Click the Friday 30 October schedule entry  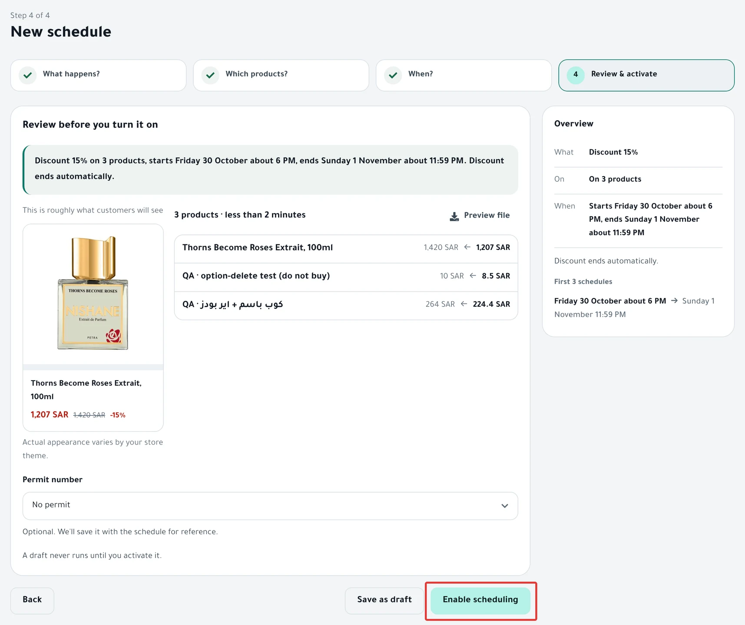(x=634, y=308)
